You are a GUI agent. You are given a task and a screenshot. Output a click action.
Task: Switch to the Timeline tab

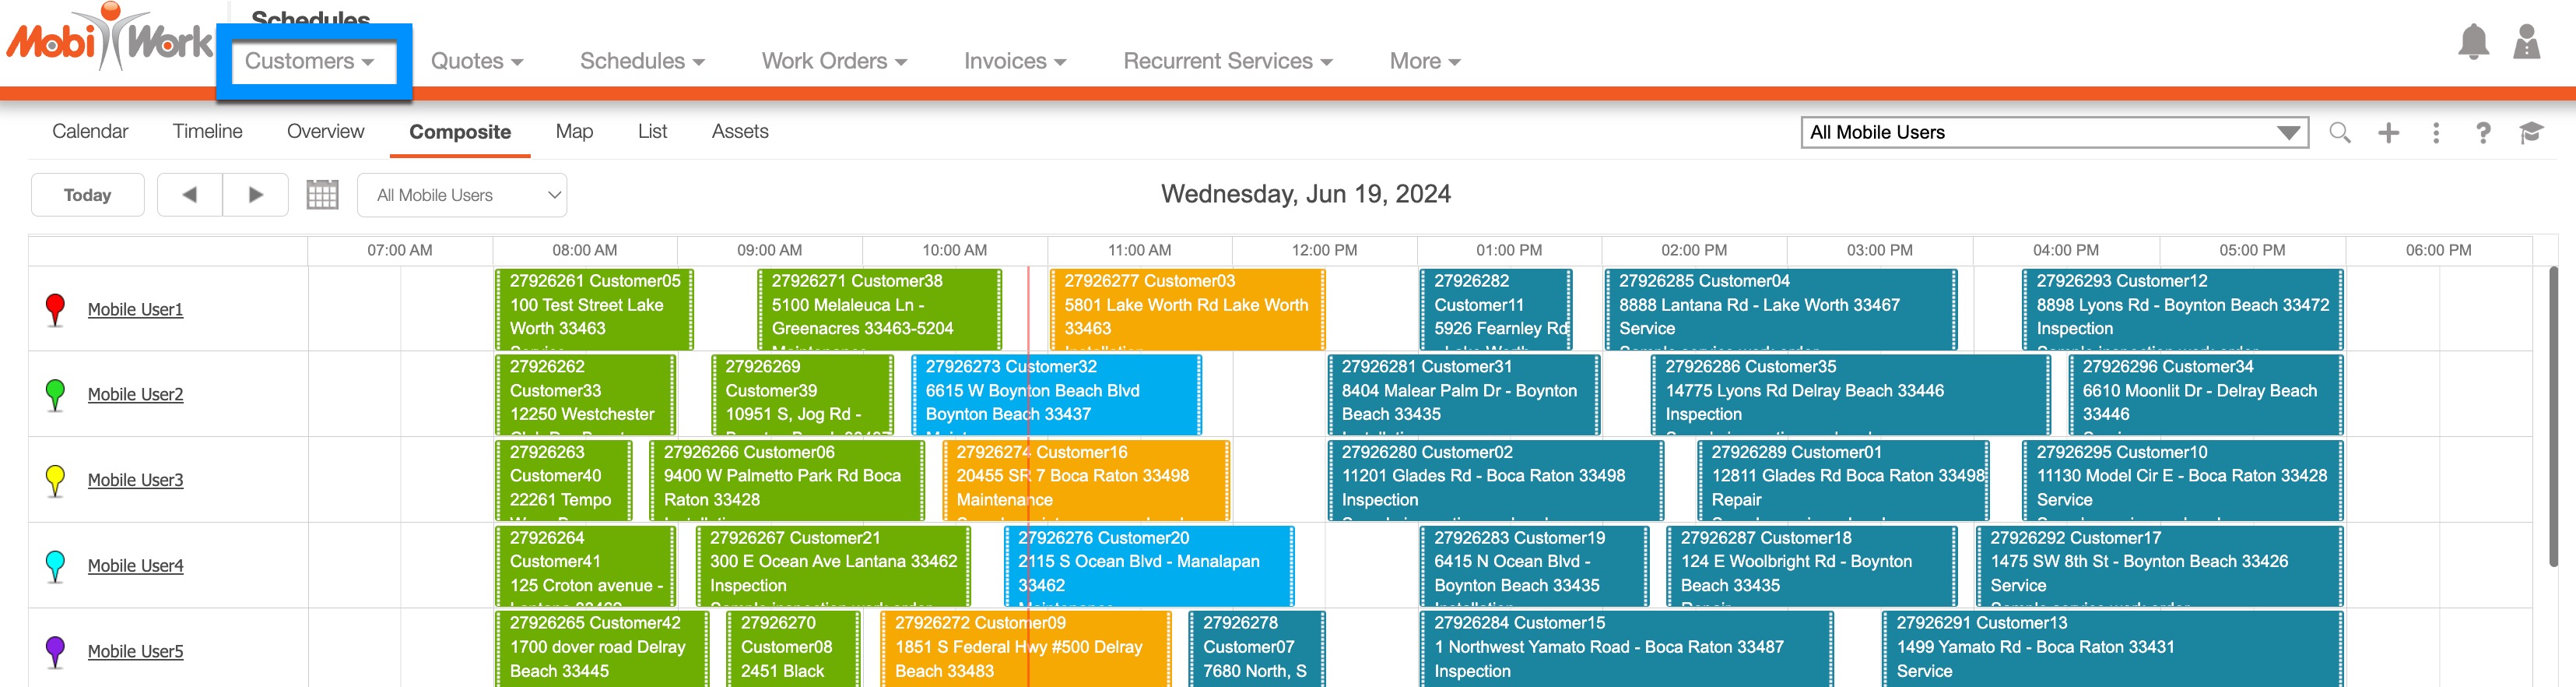click(x=207, y=131)
